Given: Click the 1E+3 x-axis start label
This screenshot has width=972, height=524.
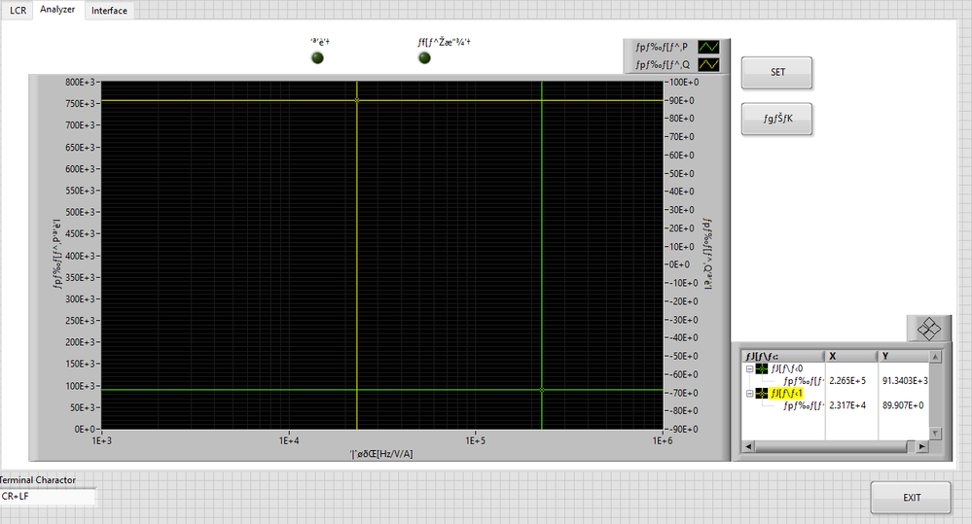Looking at the screenshot, I should pos(101,441).
